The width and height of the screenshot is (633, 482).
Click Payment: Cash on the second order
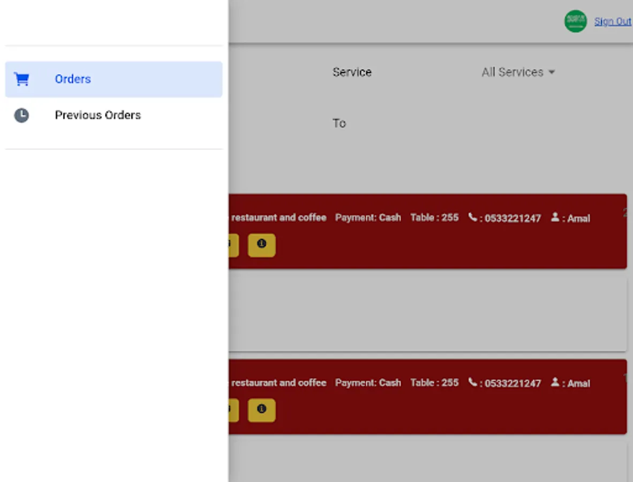368,383
